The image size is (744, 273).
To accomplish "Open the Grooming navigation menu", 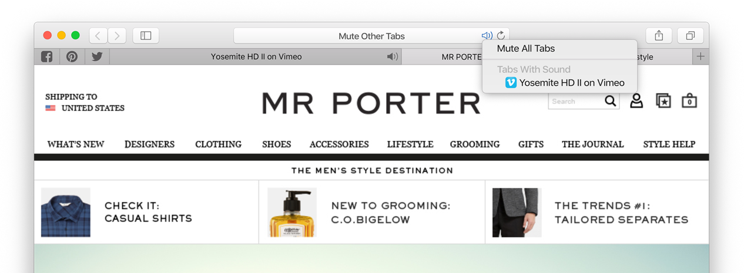I will pos(475,144).
